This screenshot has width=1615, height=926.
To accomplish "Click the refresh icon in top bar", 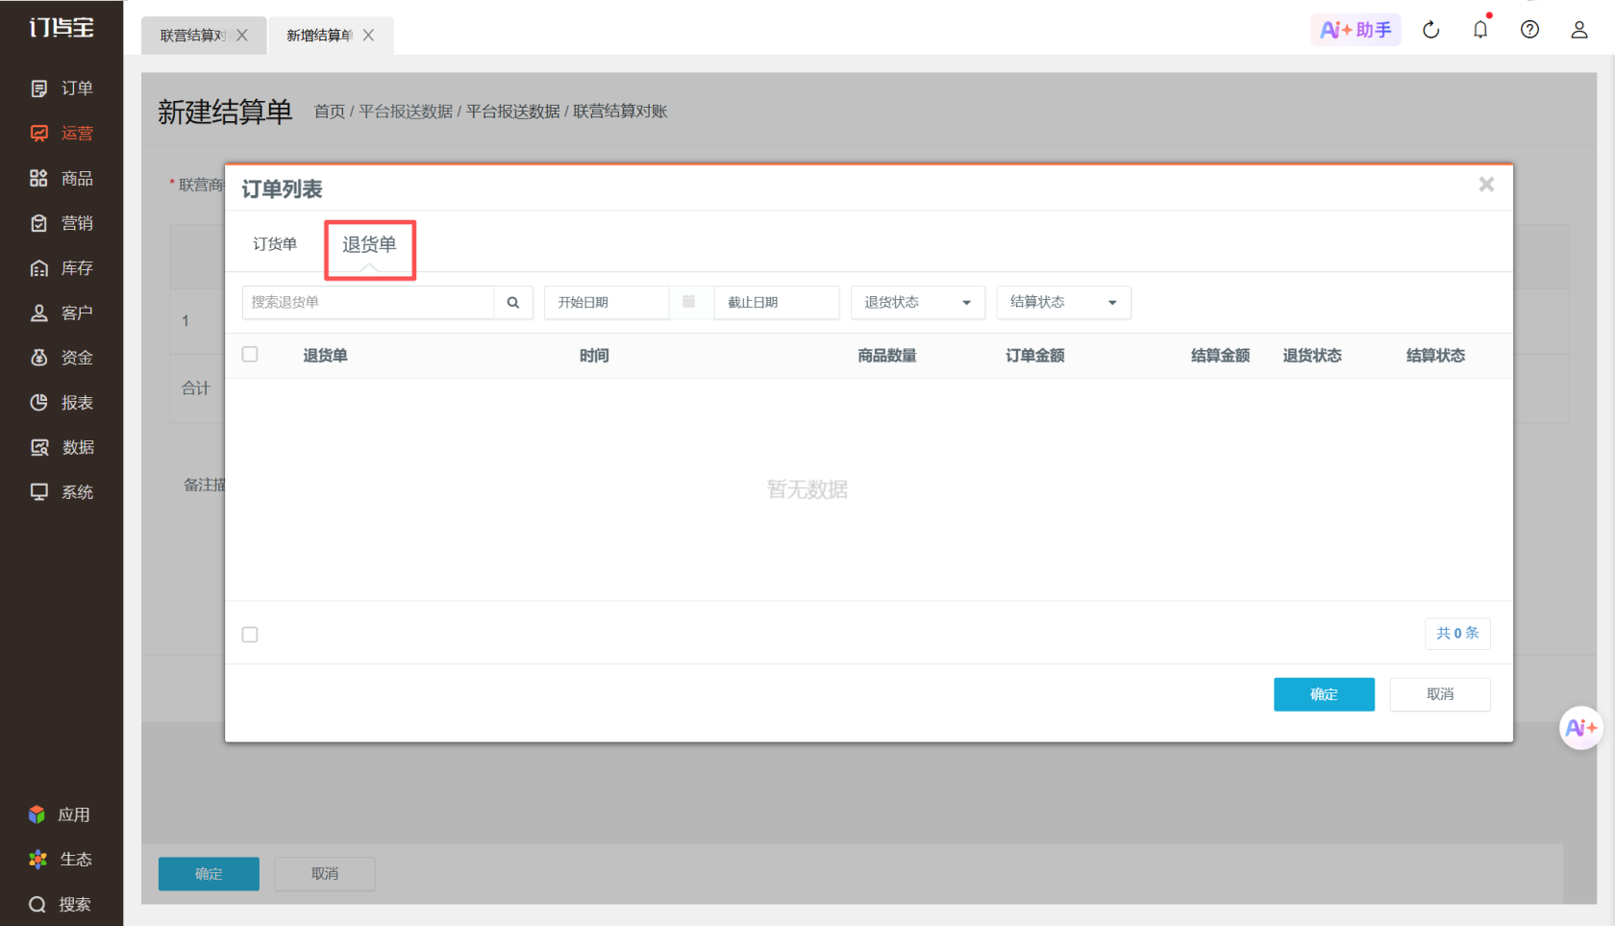I will click(x=1431, y=30).
